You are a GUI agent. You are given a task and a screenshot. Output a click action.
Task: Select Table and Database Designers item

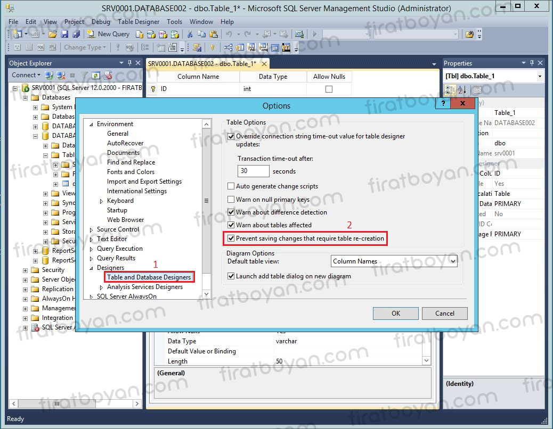pos(149,277)
